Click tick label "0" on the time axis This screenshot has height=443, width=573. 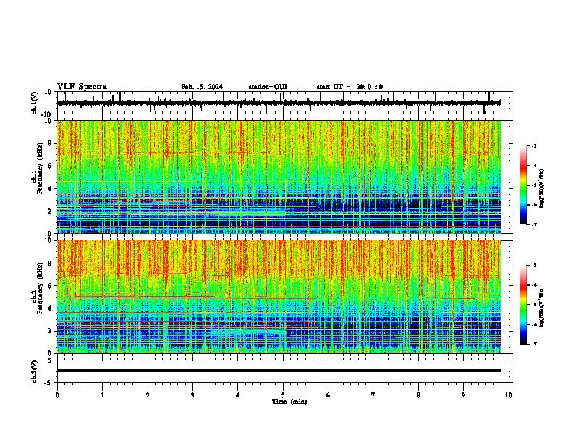(x=57, y=395)
